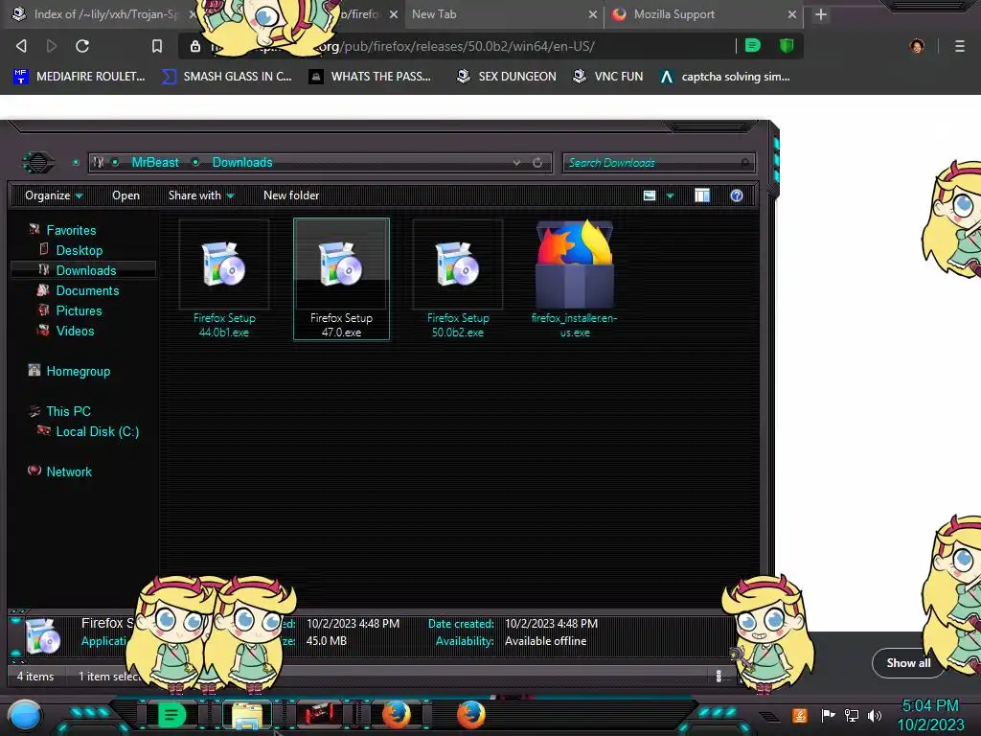Open the SMASH GLASS IN C bookmark
981x736 pixels.
point(227,77)
